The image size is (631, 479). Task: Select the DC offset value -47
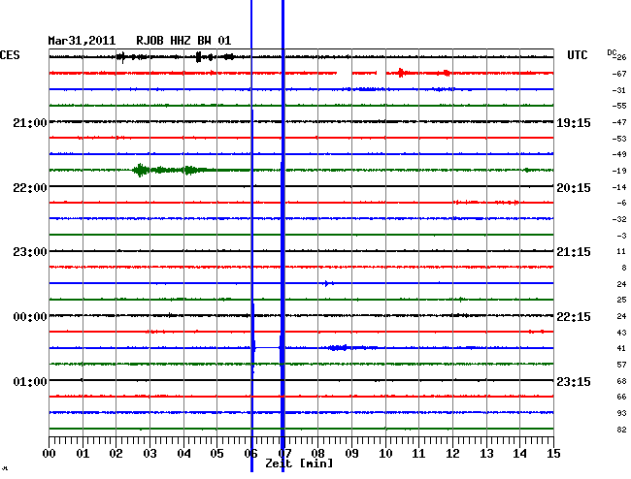click(619, 122)
